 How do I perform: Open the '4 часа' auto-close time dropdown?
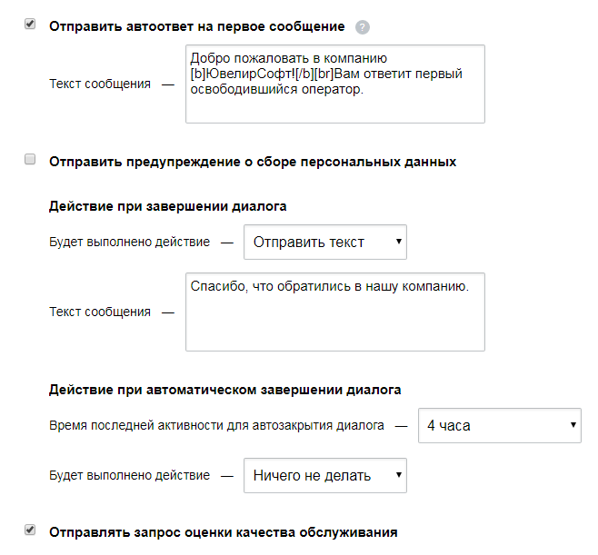tap(500, 425)
